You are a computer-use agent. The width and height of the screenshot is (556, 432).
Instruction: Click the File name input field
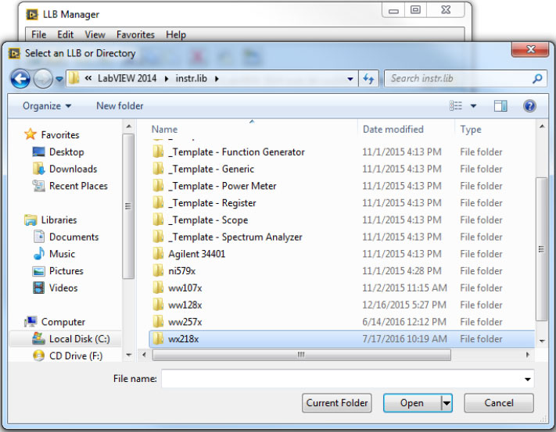(340, 379)
